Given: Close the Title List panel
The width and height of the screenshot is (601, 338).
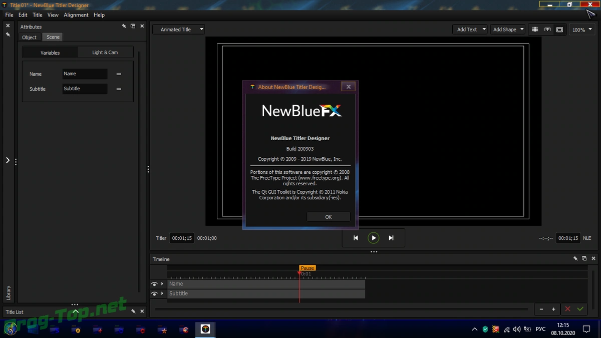Looking at the screenshot, I should [x=142, y=311].
